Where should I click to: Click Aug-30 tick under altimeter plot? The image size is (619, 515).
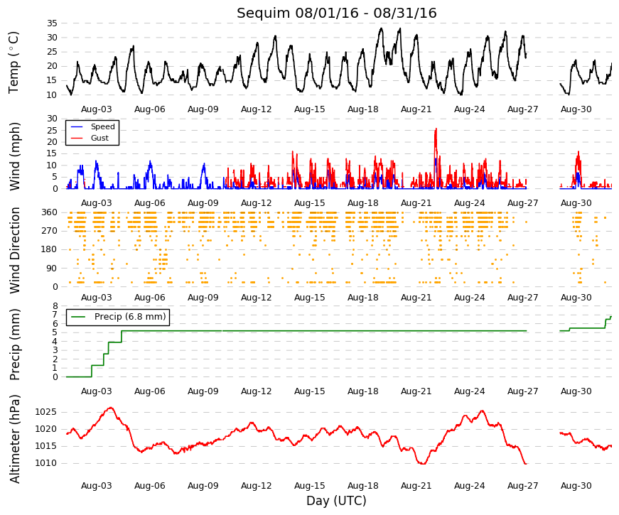[x=576, y=486]
